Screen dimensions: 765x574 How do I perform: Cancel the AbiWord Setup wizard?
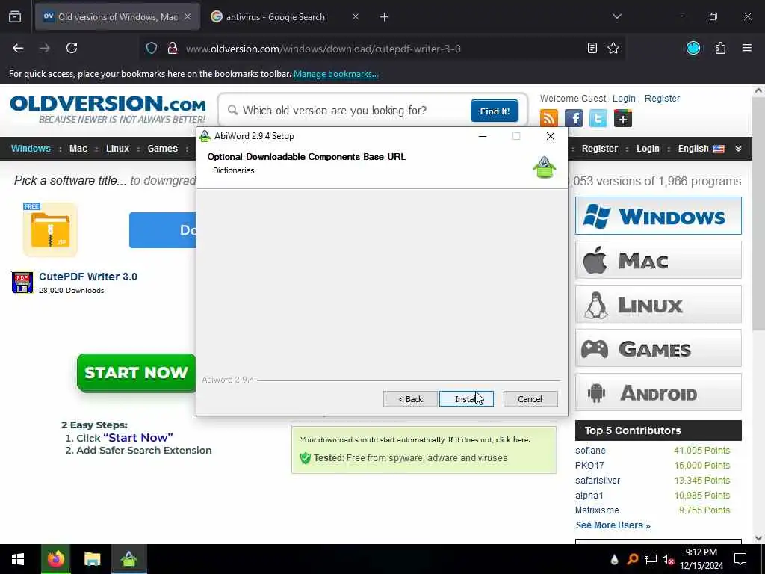(530, 399)
